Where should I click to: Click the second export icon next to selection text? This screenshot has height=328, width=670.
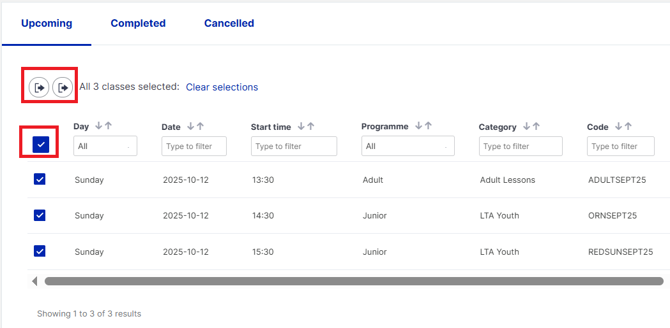(x=63, y=87)
